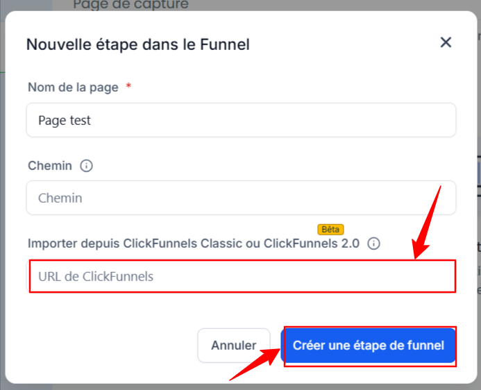Click the dimmed overlay left of the dialog

pos(2,208)
